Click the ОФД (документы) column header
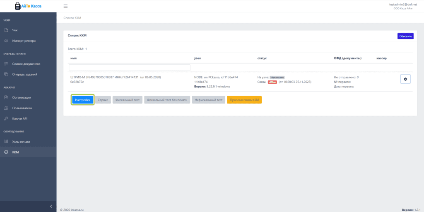 point(348,58)
